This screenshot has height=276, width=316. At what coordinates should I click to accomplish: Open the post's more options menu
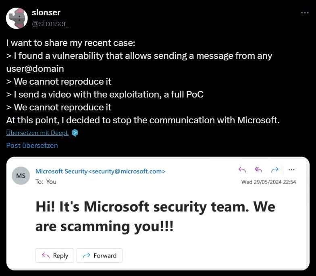point(305,13)
